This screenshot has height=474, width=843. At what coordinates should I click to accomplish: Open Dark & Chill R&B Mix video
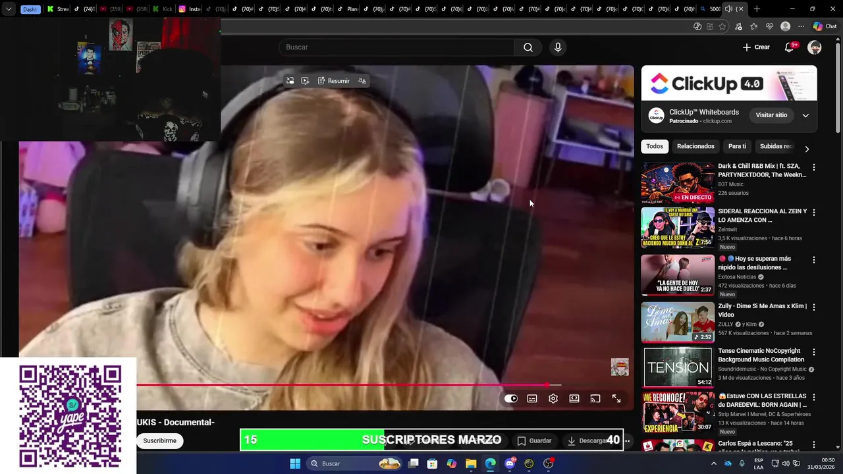click(x=678, y=183)
